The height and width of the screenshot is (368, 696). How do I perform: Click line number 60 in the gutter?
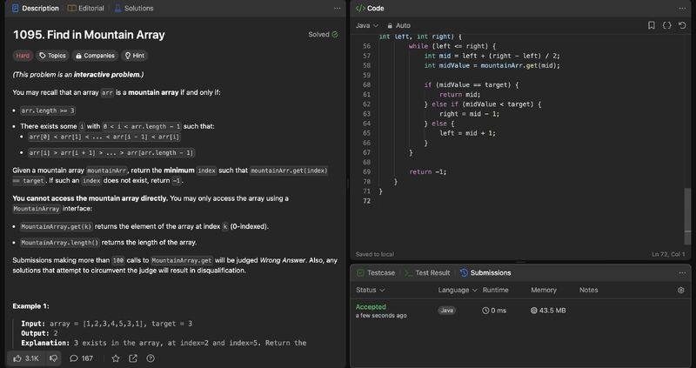tap(366, 84)
